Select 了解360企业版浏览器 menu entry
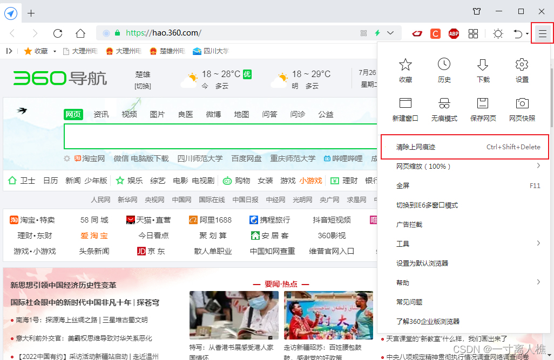 coord(464,321)
